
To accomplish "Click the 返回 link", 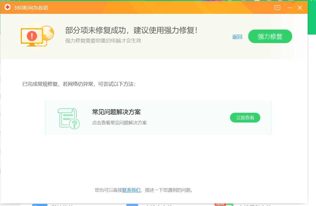I will [x=237, y=37].
